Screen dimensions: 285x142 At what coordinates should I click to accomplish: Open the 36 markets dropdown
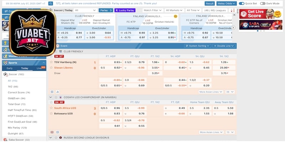click(x=230, y=92)
